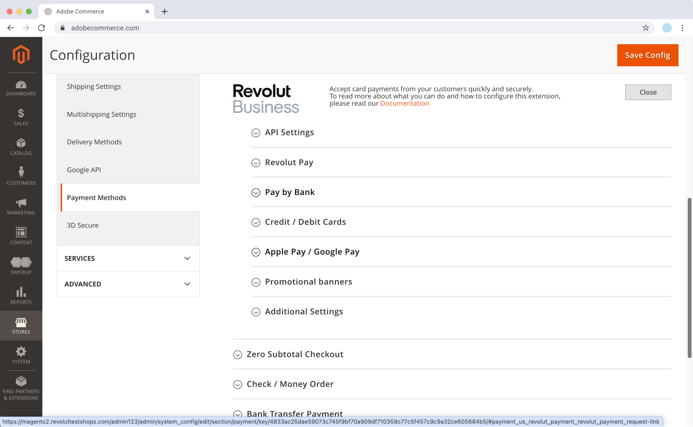Expand the API Settings section
The image size is (693, 427).
tap(289, 133)
